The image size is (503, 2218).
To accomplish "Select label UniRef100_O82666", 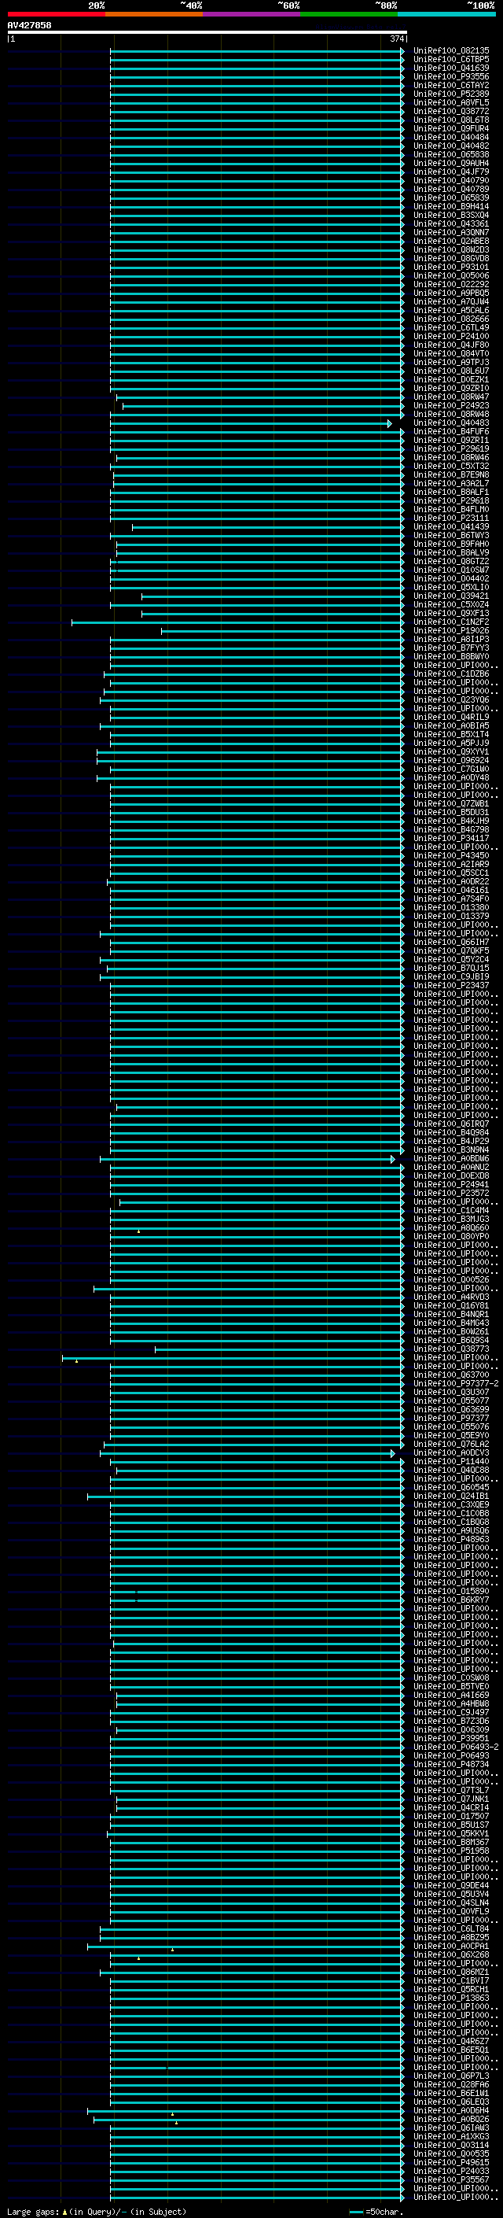I will (x=451, y=319).
